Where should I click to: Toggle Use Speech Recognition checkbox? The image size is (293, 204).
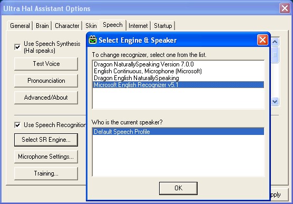[x=17, y=125]
